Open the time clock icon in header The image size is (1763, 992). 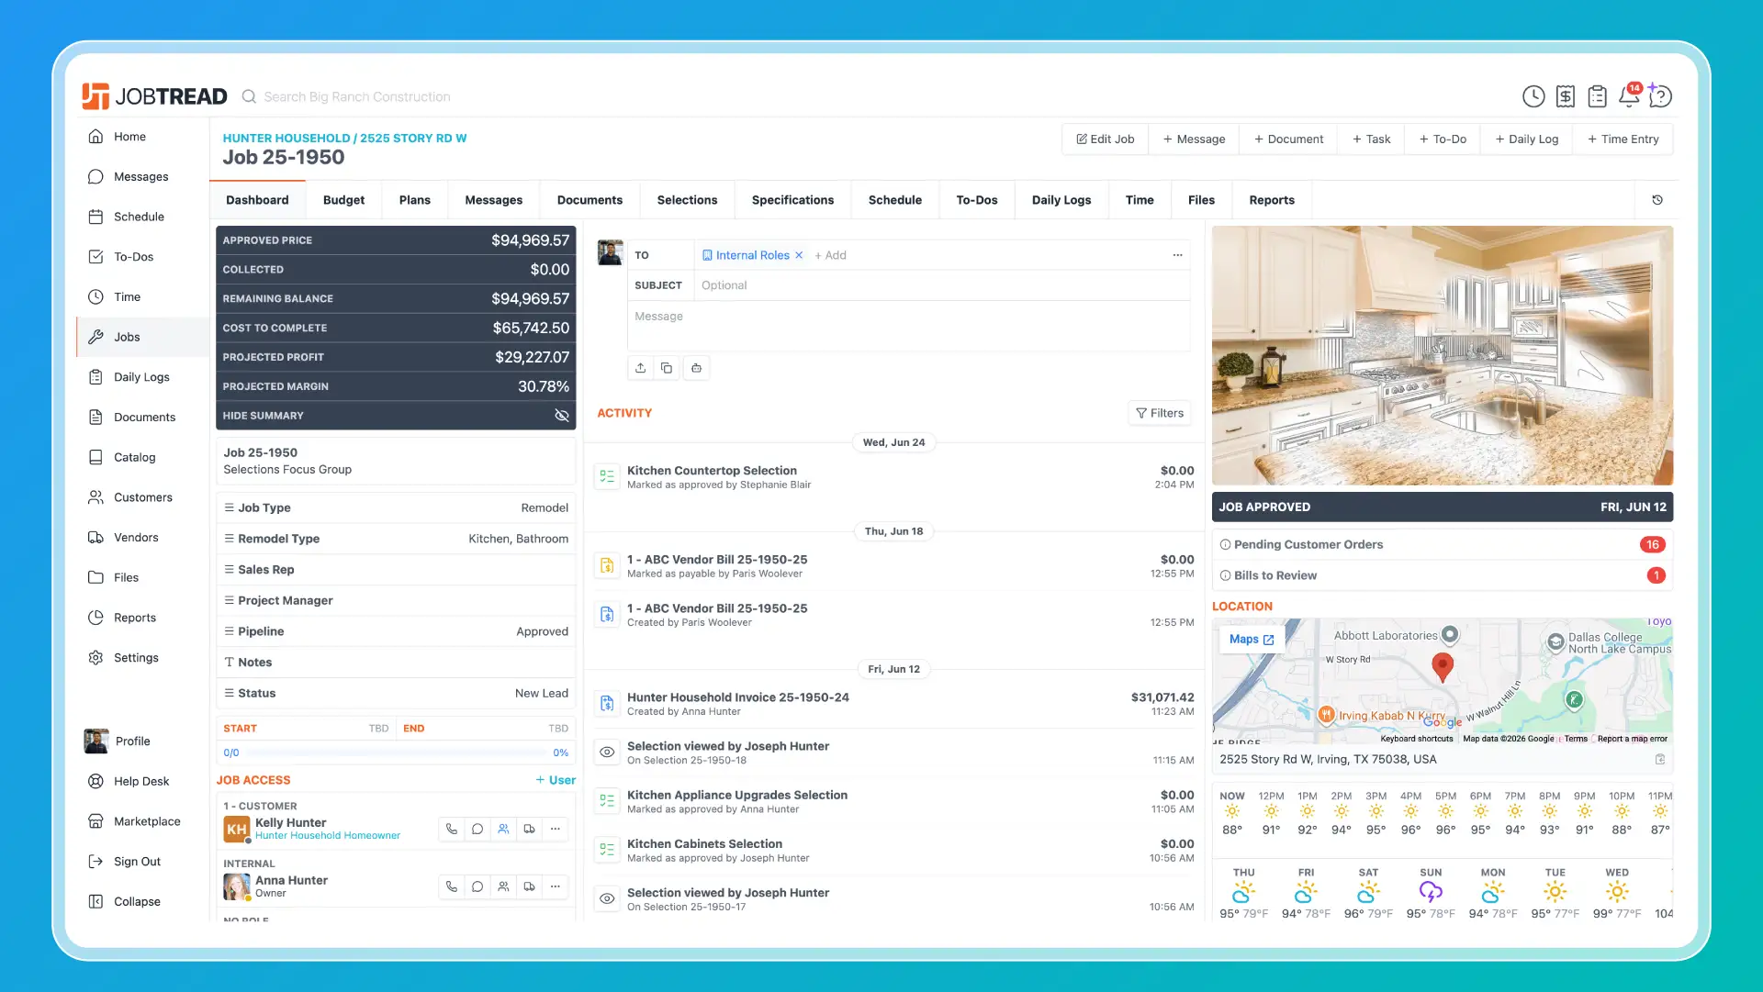point(1533,96)
